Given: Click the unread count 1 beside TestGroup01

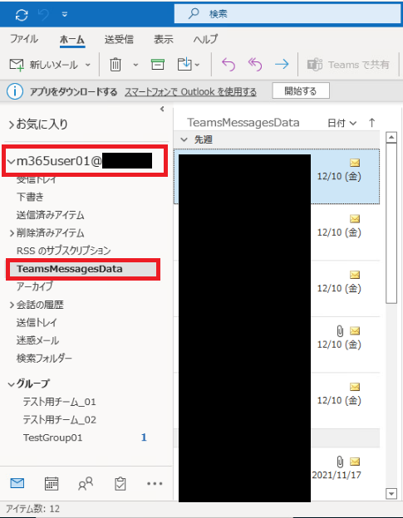Looking at the screenshot, I should (x=144, y=437).
